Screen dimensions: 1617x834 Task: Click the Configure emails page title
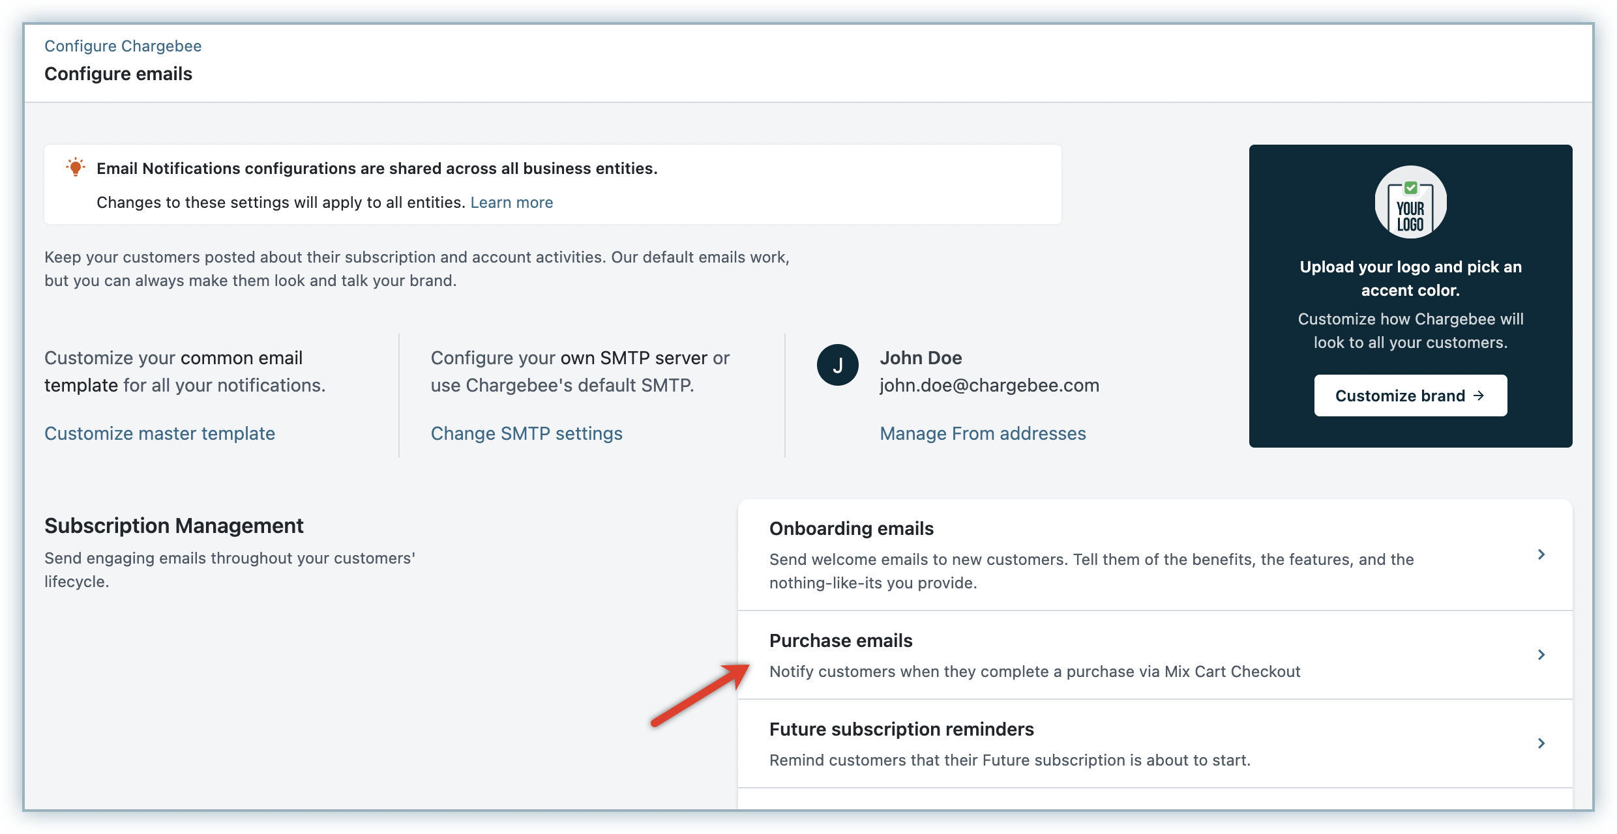coord(118,74)
